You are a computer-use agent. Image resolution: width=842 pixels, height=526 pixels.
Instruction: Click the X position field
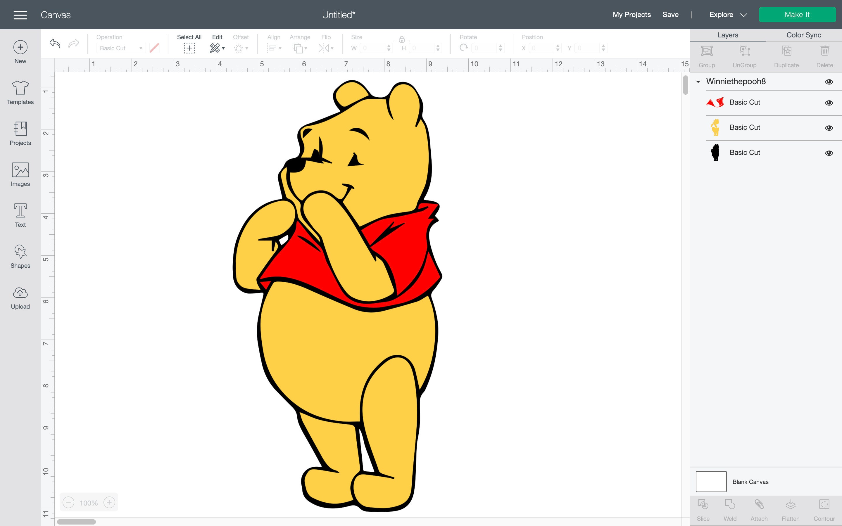click(541, 48)
